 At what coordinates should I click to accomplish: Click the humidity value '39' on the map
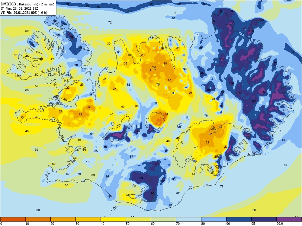point(109,44)
